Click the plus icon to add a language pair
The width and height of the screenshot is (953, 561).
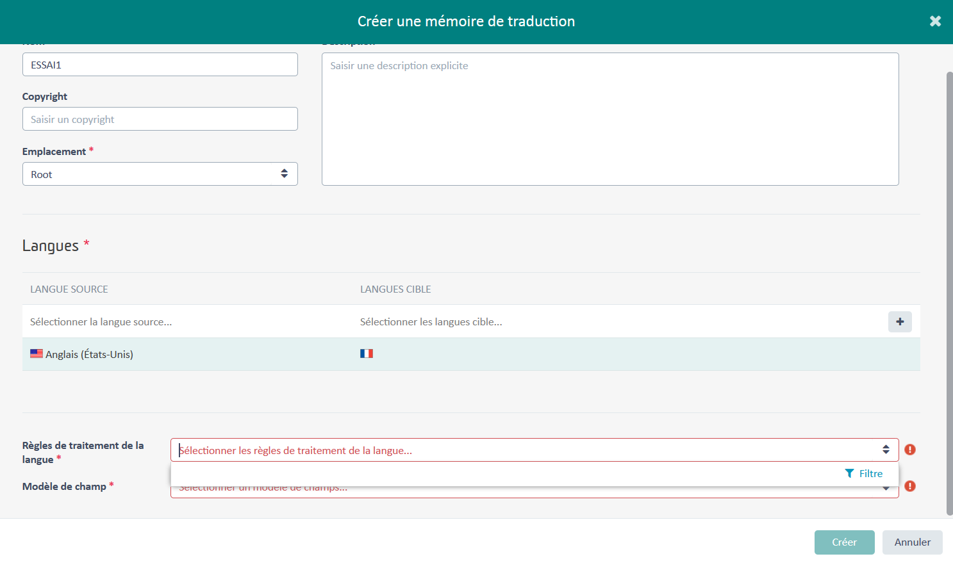coord(900,321)
